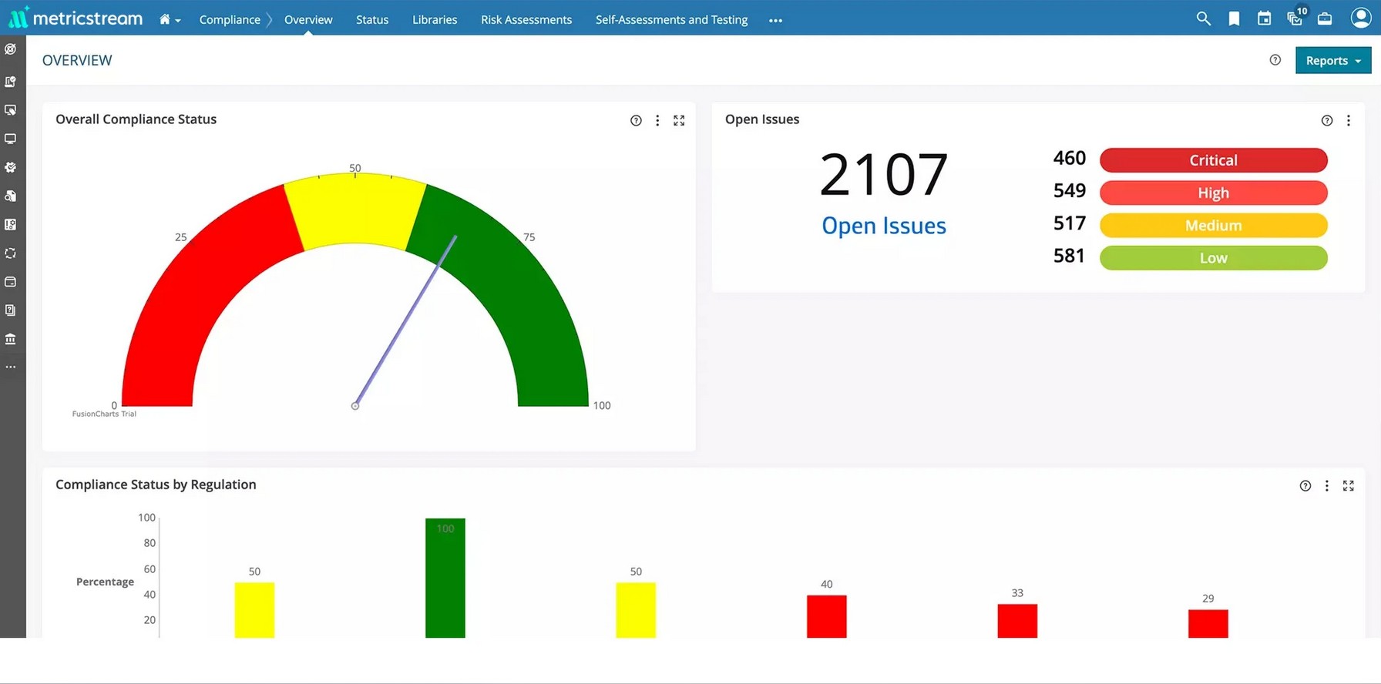1381x684 pixels.
Task: Open bookmarks icon in top bar
Action: coord(1234,18)
